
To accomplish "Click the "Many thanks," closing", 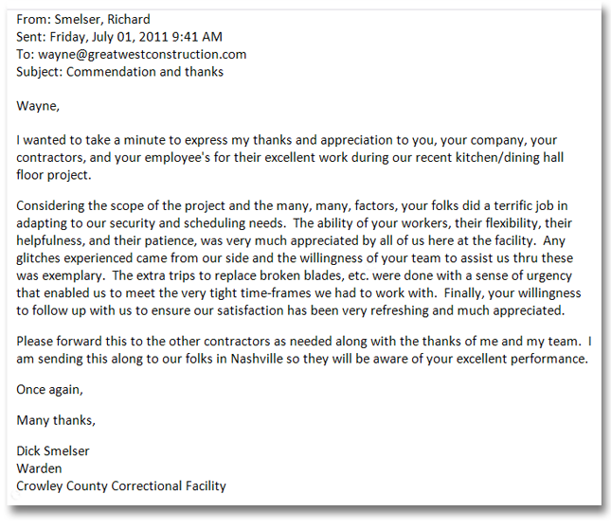I will 56,419.
